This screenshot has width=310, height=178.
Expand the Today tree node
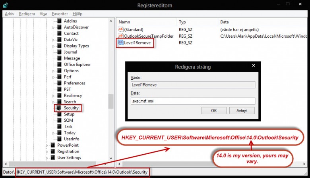[x=53, y=133]
